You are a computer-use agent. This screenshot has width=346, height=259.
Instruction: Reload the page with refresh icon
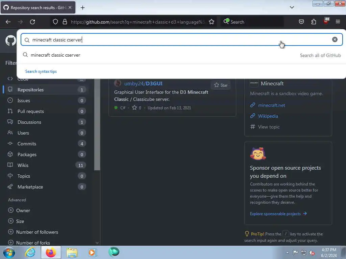pos(32,22)
